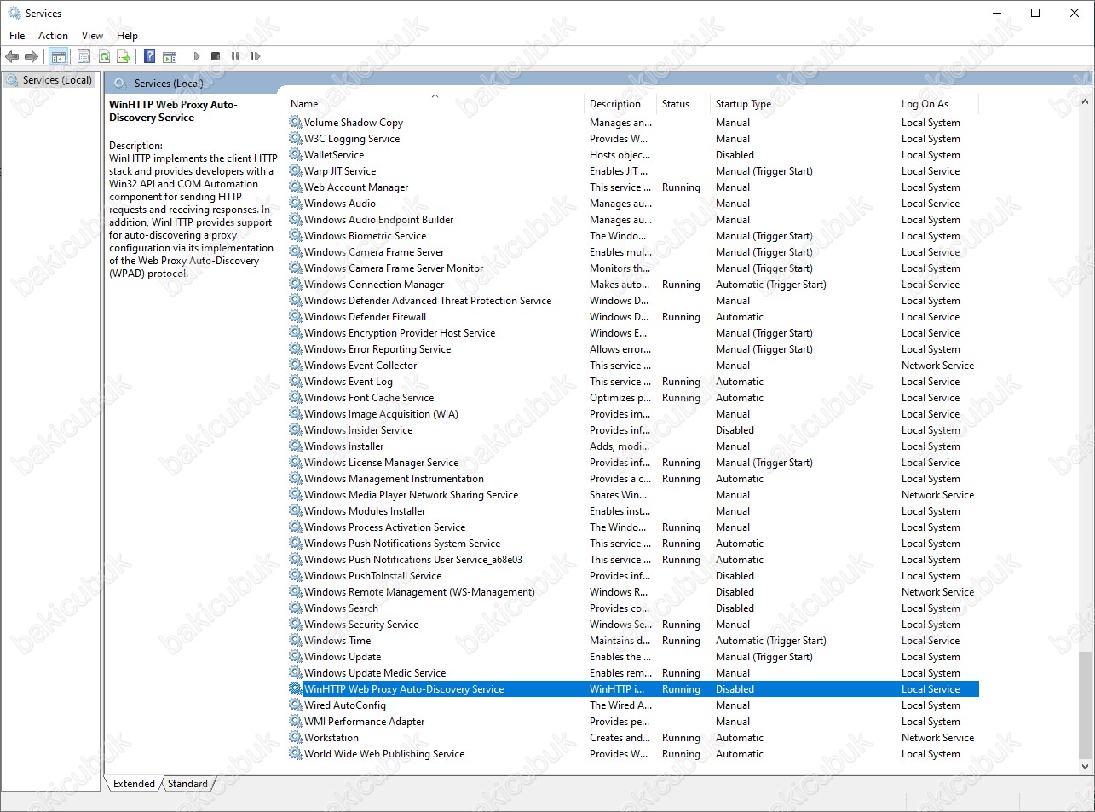The width and height of the screenshot is (1095, 812).
Task: Sort by the Log On As column header
Action: tap(938, 104)
